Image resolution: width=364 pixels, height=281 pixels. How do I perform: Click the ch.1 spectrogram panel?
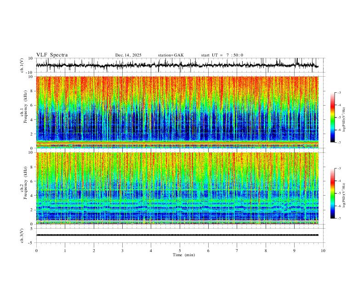click(x=177, y=112)
